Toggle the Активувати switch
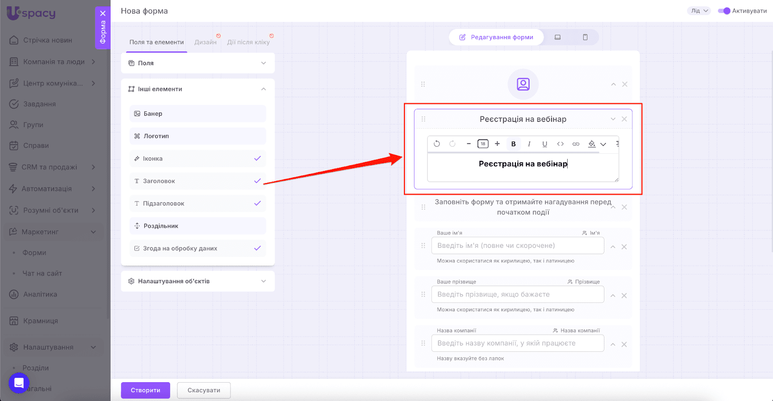Viewport: 773px width, 401px height. pos(724,11)
